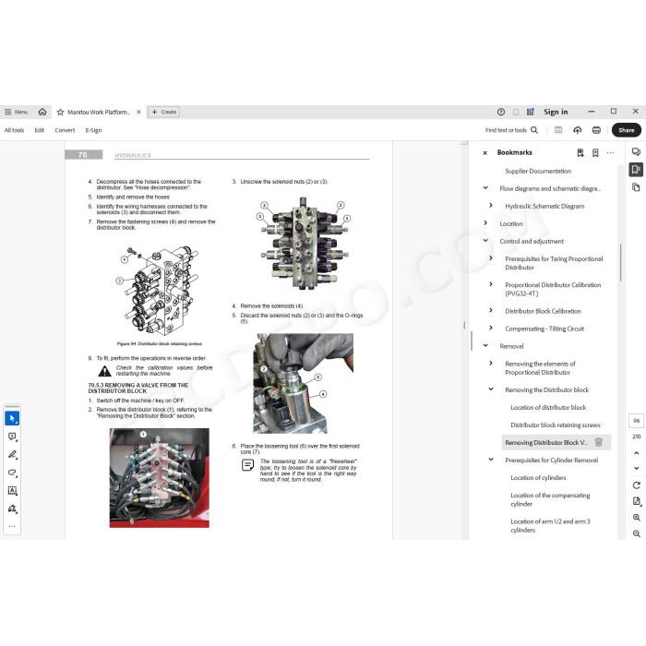The image size is (646, 646).
Task: Open the page display settings icon
Action: (636, 501)
